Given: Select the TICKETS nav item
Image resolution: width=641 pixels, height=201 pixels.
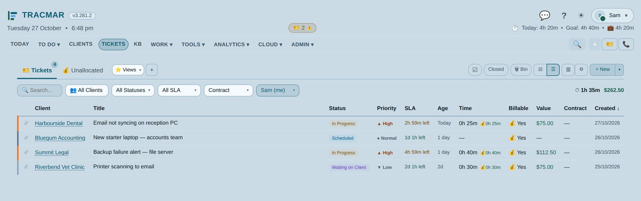Looking at the screenshot, I should pyautogui.click(x=113, y=44).
